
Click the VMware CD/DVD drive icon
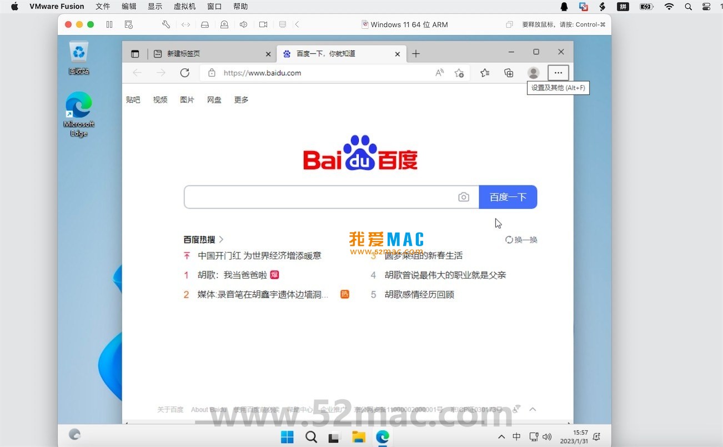click(224, 24)
